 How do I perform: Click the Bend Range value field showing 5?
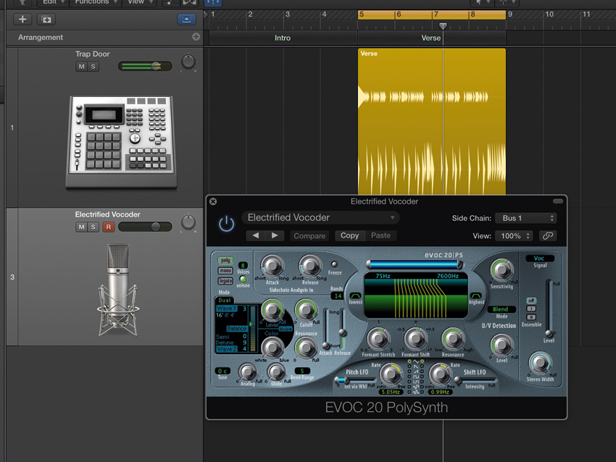click(302, 371)
